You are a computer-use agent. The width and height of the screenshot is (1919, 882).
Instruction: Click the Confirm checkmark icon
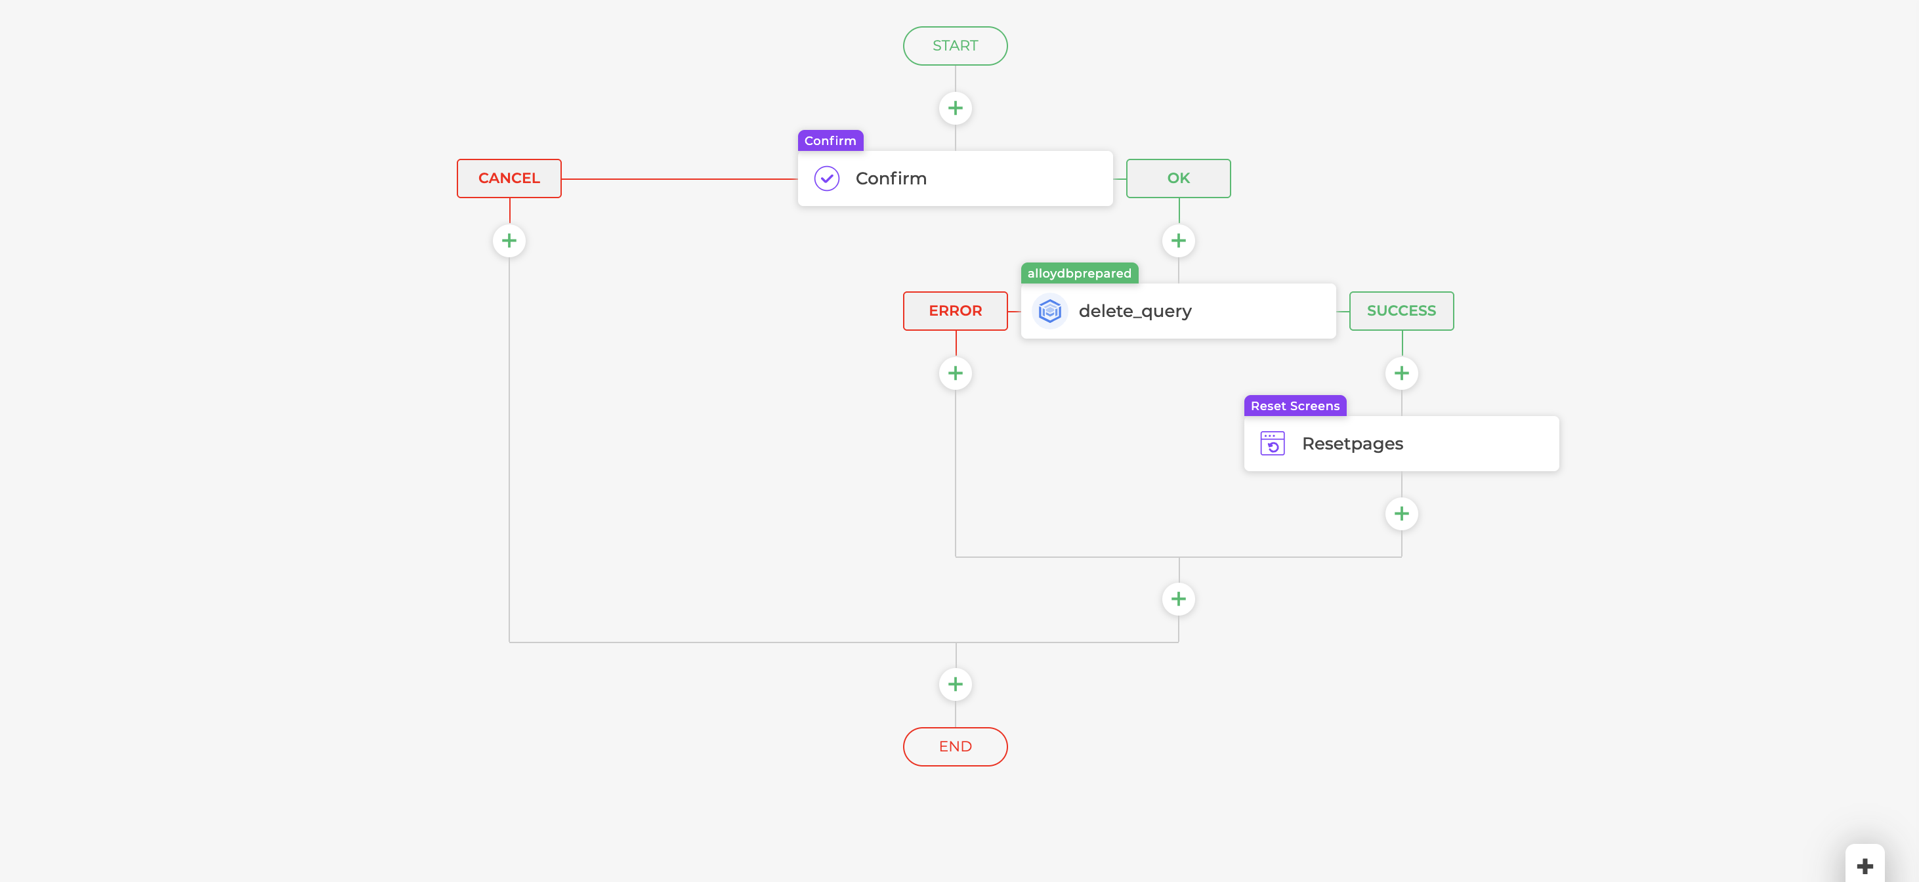[826, 178]
